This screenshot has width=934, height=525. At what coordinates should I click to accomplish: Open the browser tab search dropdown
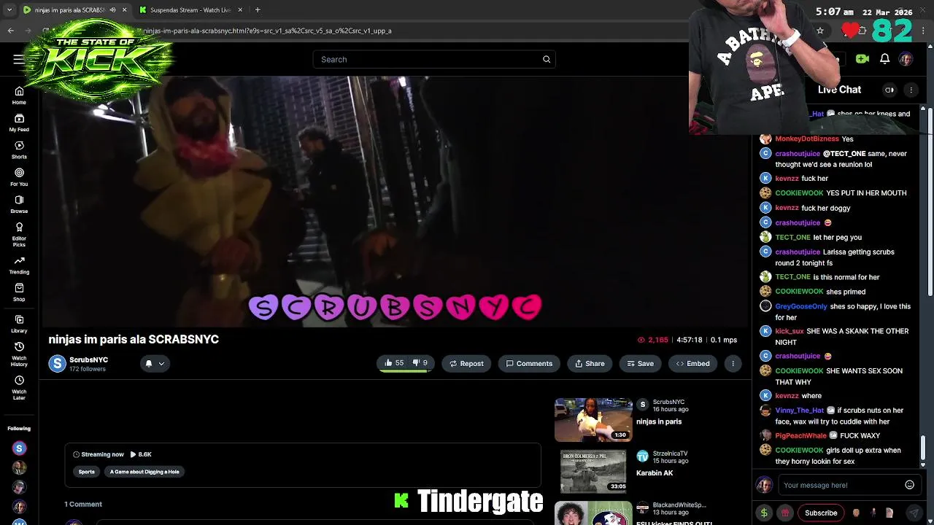pos(9,10)
